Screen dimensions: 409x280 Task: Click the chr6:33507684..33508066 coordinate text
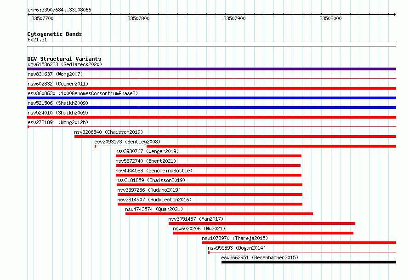pyautogui.click(x=59, y=10)
